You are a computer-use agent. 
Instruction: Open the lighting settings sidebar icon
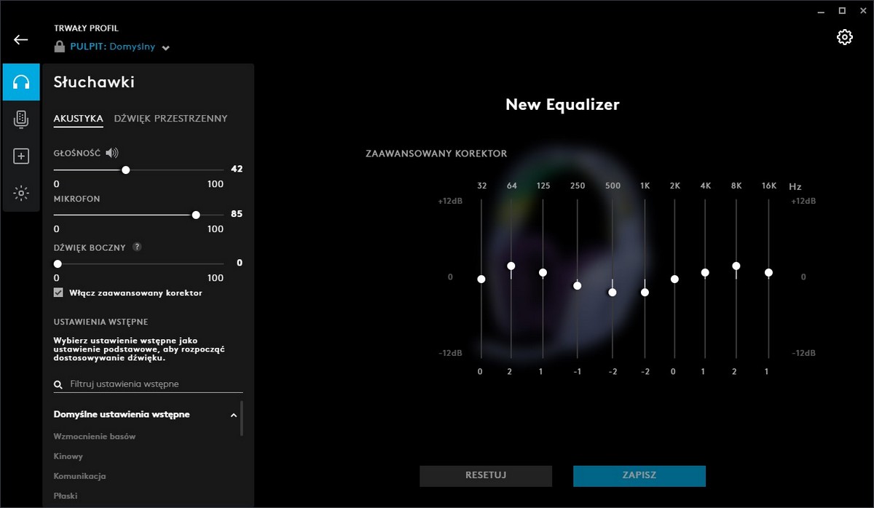tap(21, 193)
